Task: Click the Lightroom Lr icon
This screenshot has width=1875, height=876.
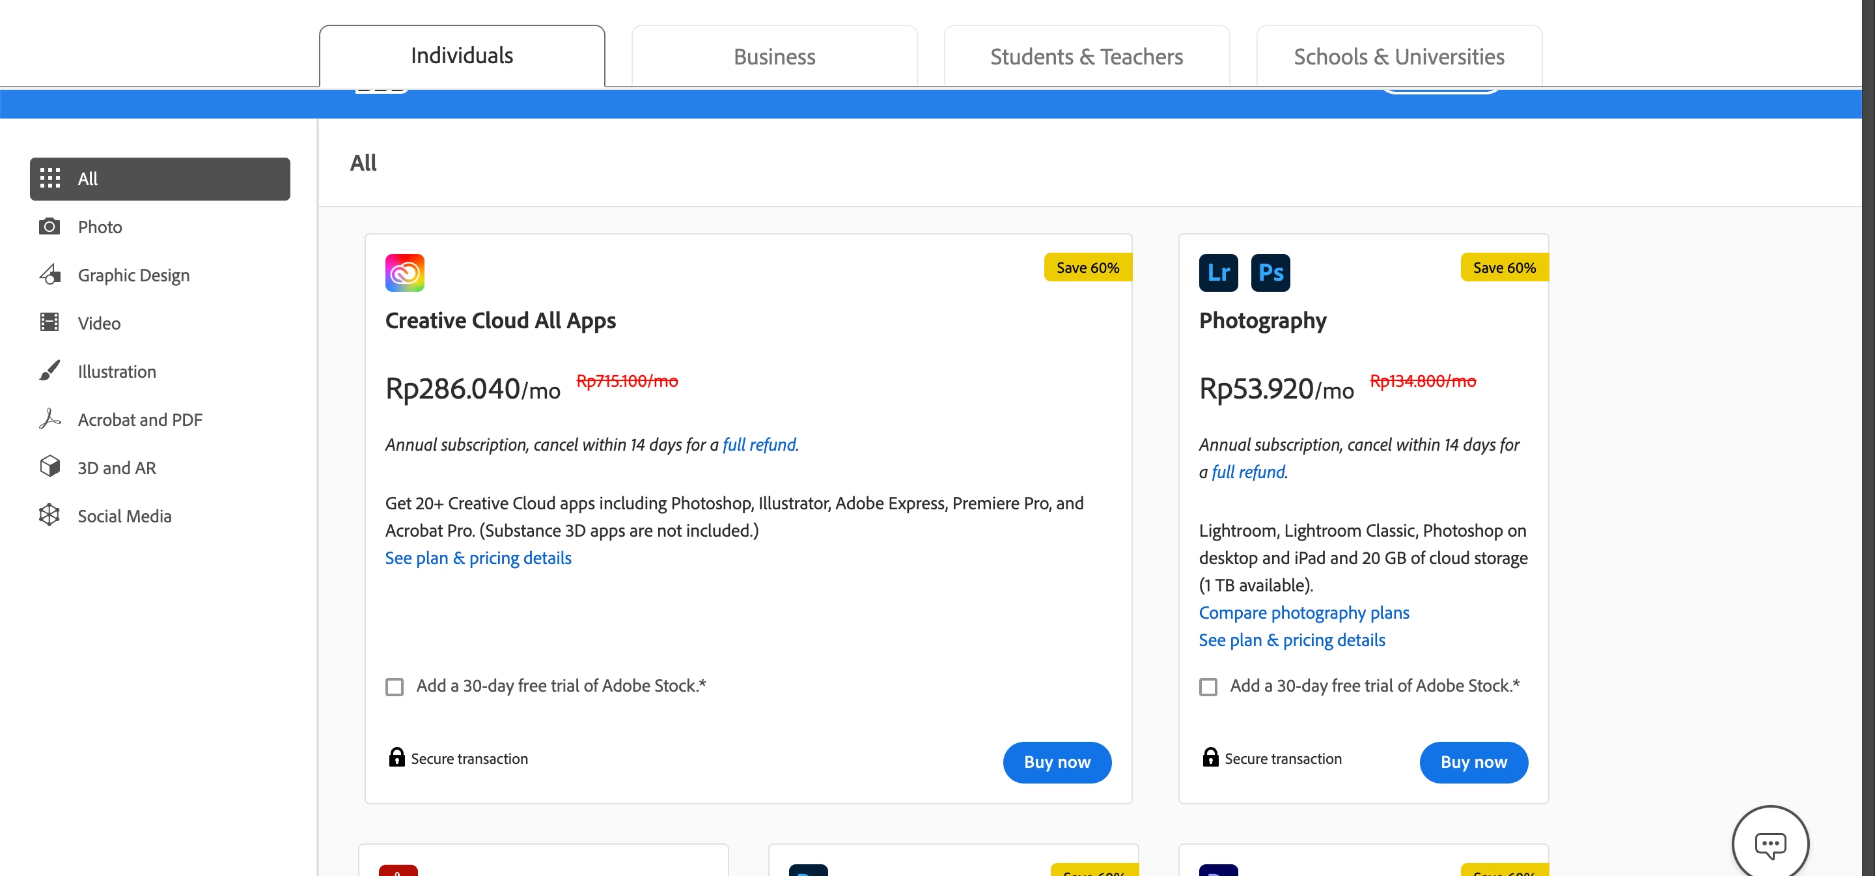Action: point(1217,272)
